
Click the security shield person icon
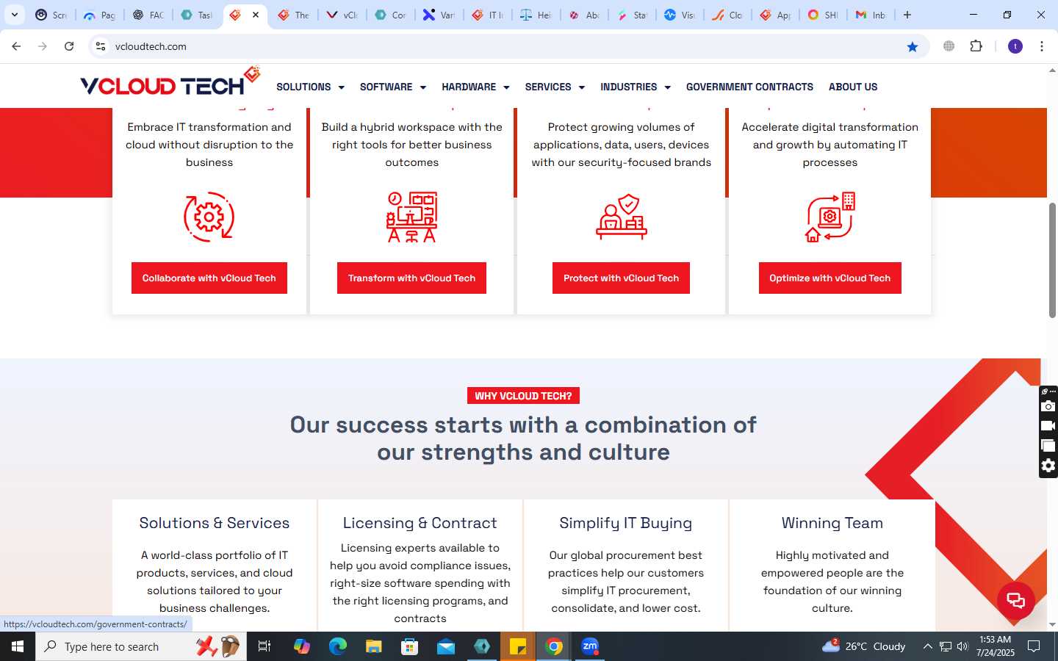(x=622, y=217)
